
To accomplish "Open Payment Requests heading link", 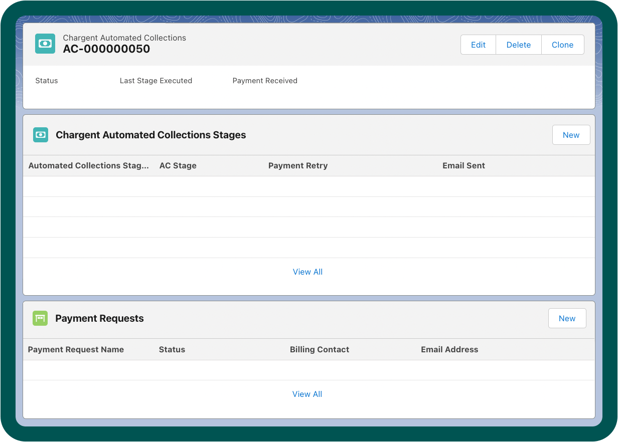I will coord(99,318).
